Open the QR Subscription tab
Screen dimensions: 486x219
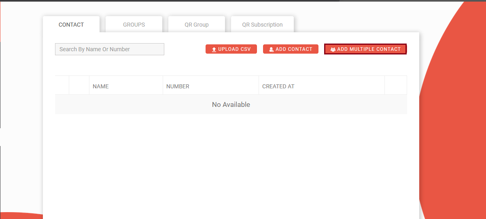pos(262,25)
